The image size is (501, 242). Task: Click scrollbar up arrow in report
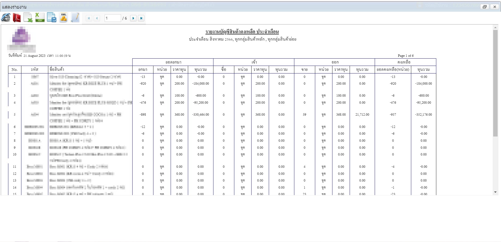(495, 27)
